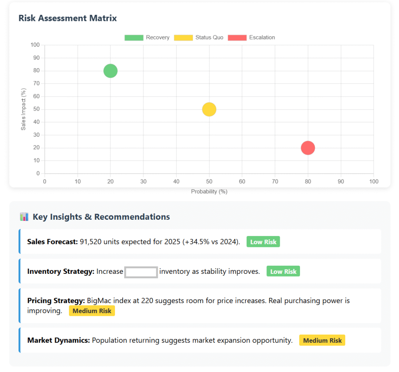399x372 pixels.
Task: Click the red Escalation legend color box
Action: 237,37
